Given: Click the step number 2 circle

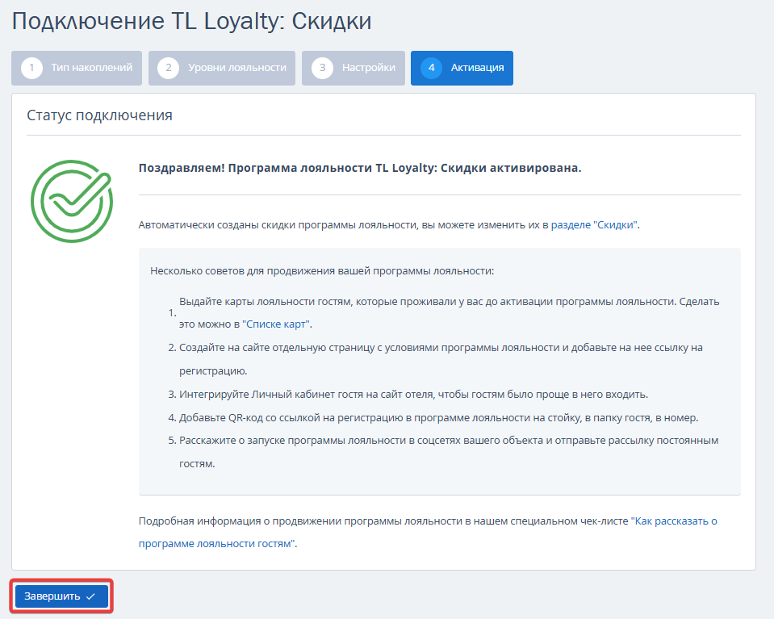Looking at the screenshot, I should [x=169, y=68].
